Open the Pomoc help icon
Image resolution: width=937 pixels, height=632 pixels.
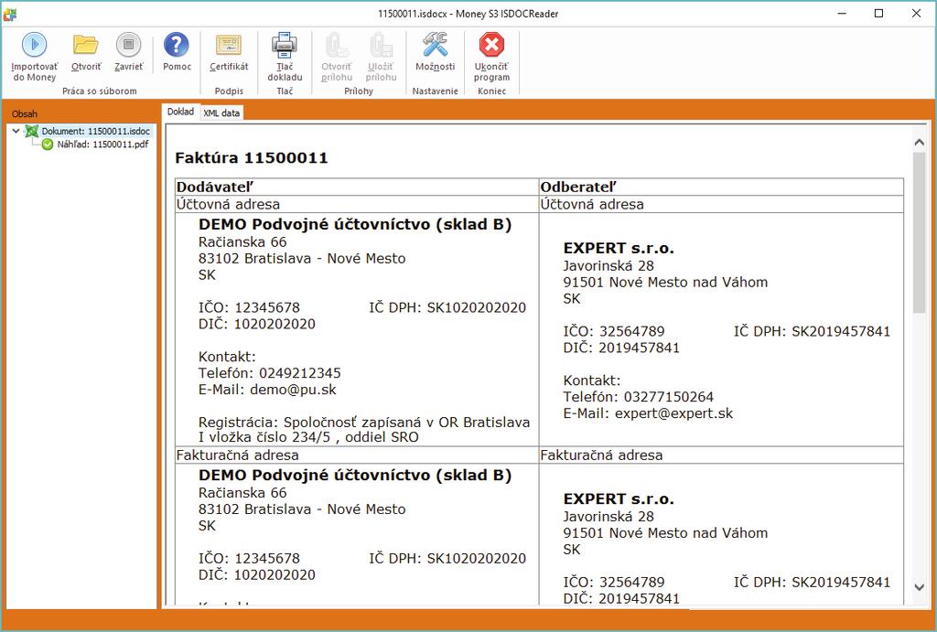tap(177, 46)
